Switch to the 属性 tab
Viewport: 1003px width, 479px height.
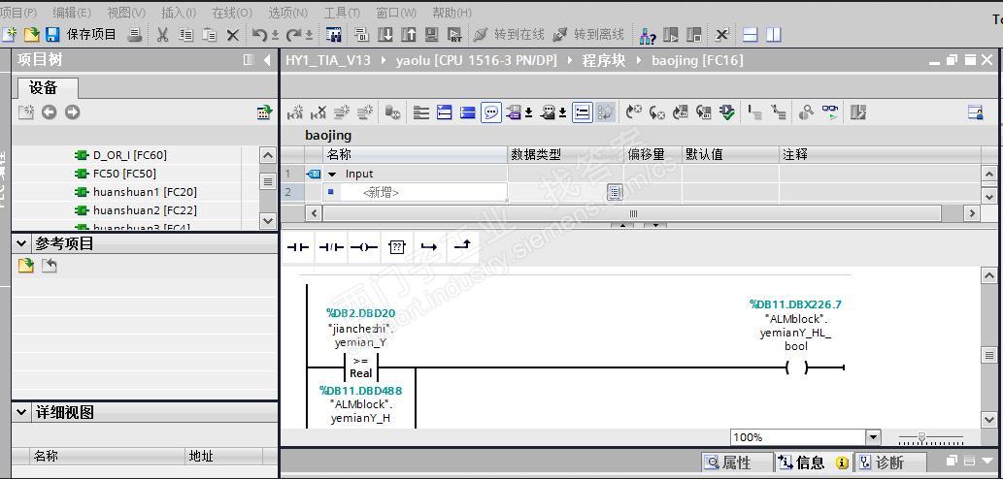(x=736, y=463)
